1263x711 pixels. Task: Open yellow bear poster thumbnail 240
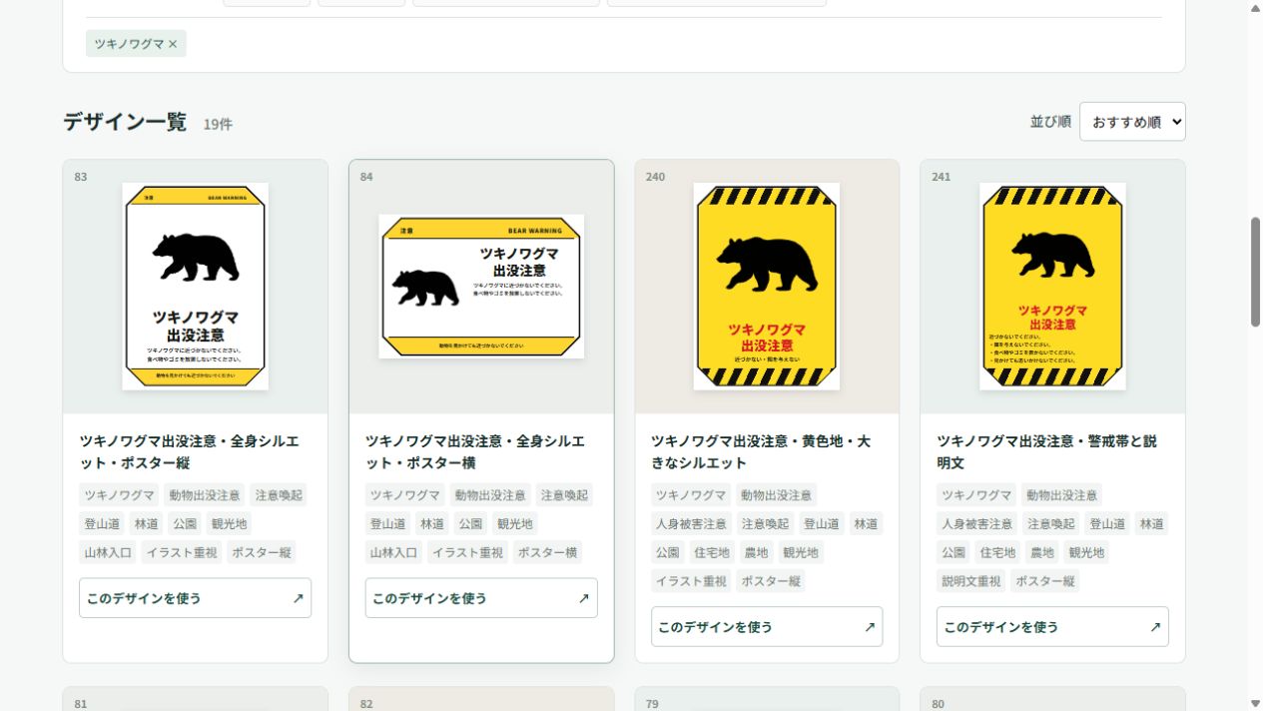coord(767,287)
